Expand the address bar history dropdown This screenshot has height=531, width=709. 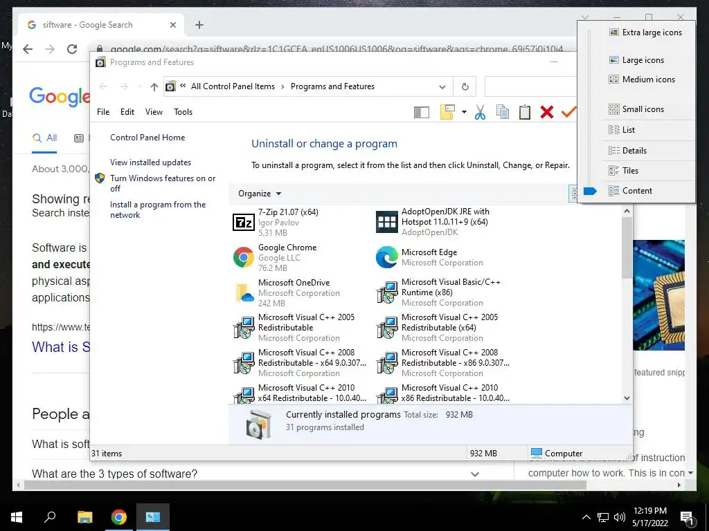point(442,86)
